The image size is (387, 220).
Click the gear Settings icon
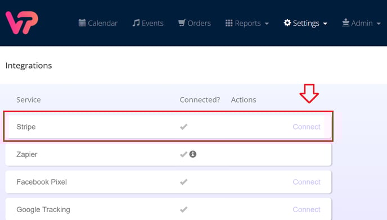[287, 23]
